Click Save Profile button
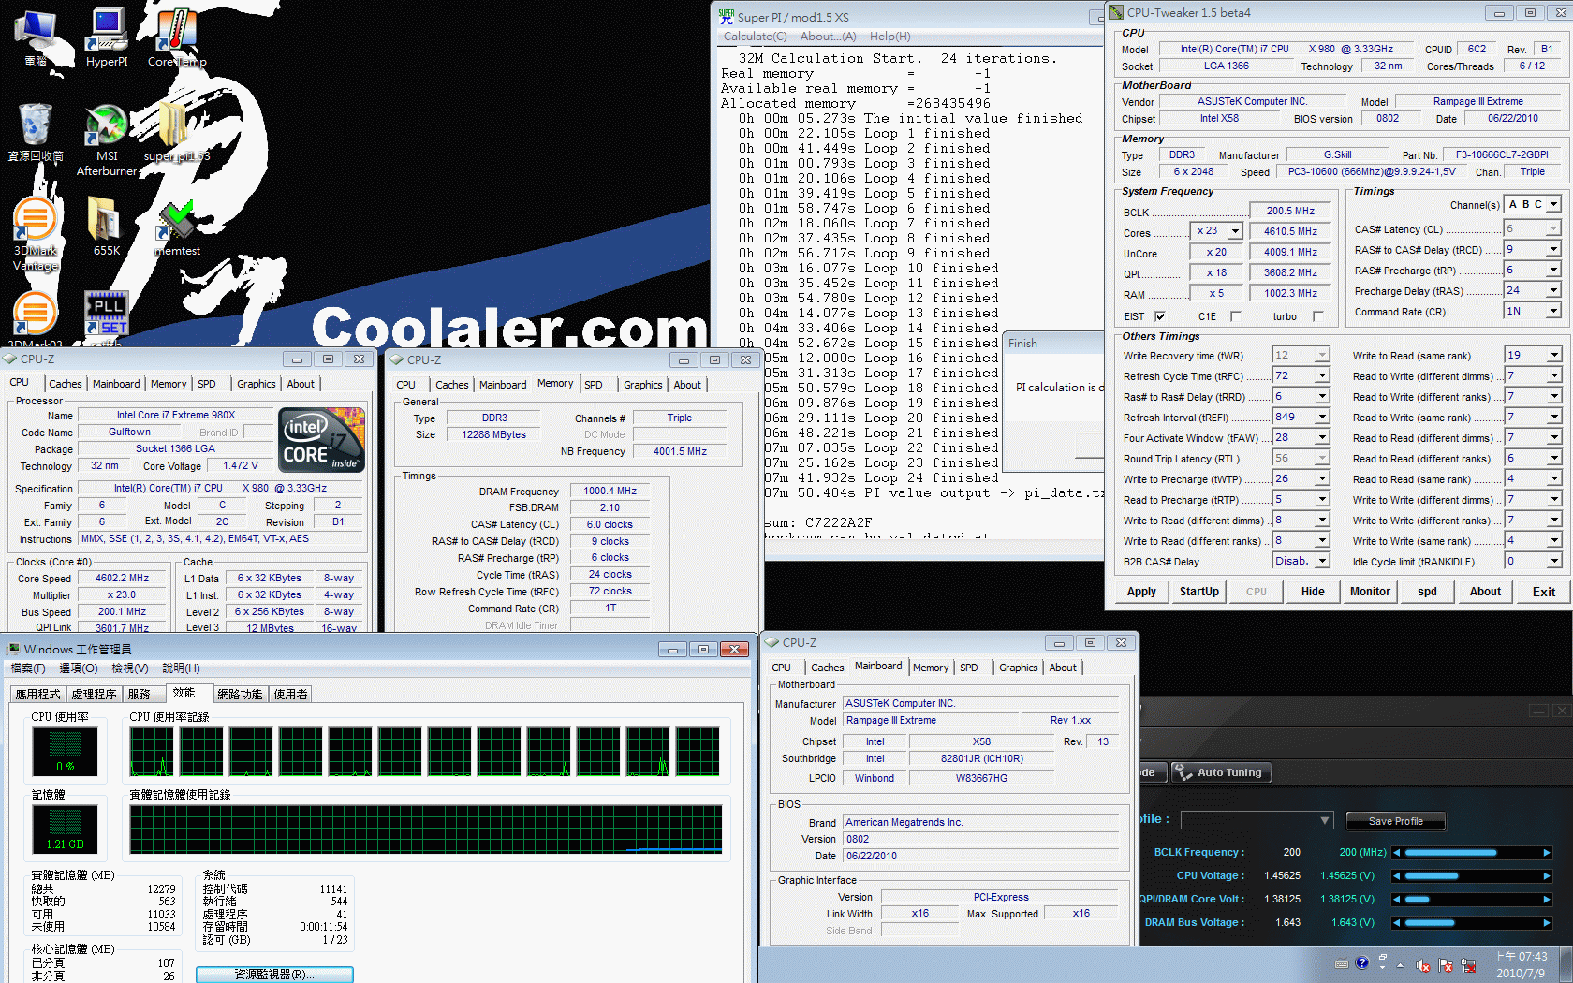Image resolution: width=1573 pixels, height=983 pixels. click(x=1395, y=821)
